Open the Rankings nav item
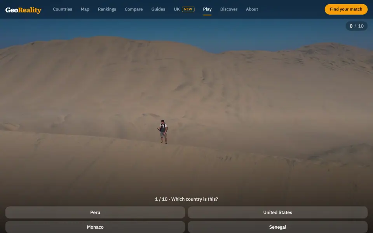Screen dimensions: 373x233 coord(107,9)
